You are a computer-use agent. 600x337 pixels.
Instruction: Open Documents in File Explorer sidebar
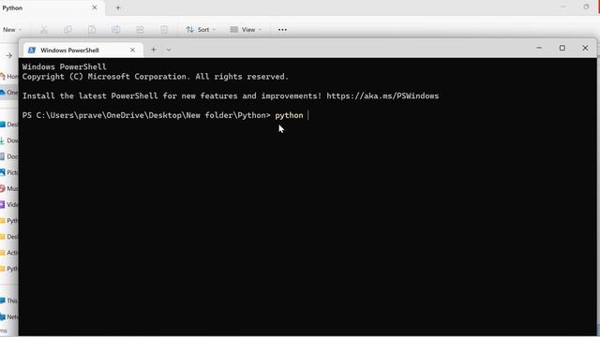[8, 156]
